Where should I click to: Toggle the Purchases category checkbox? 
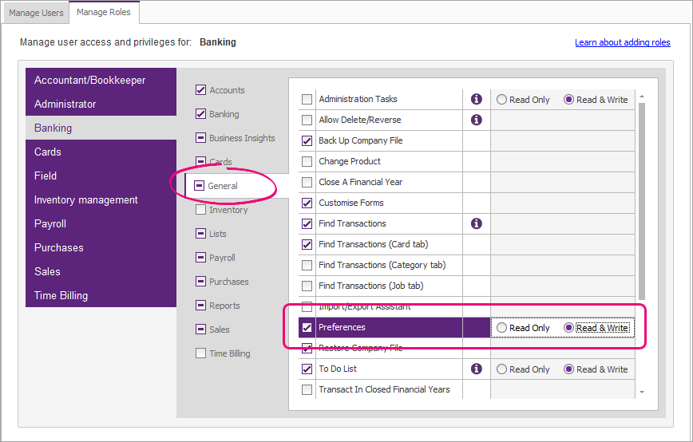pos(200,282)
